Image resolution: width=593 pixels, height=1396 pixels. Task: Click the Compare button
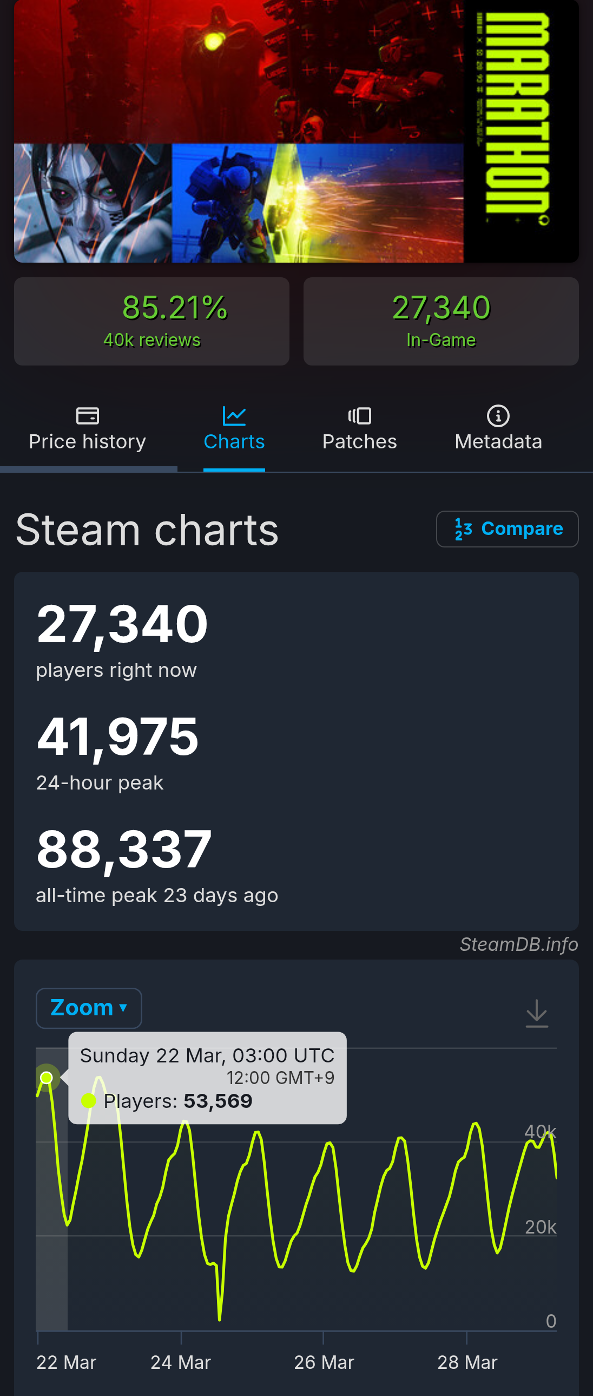pos(508,529)
